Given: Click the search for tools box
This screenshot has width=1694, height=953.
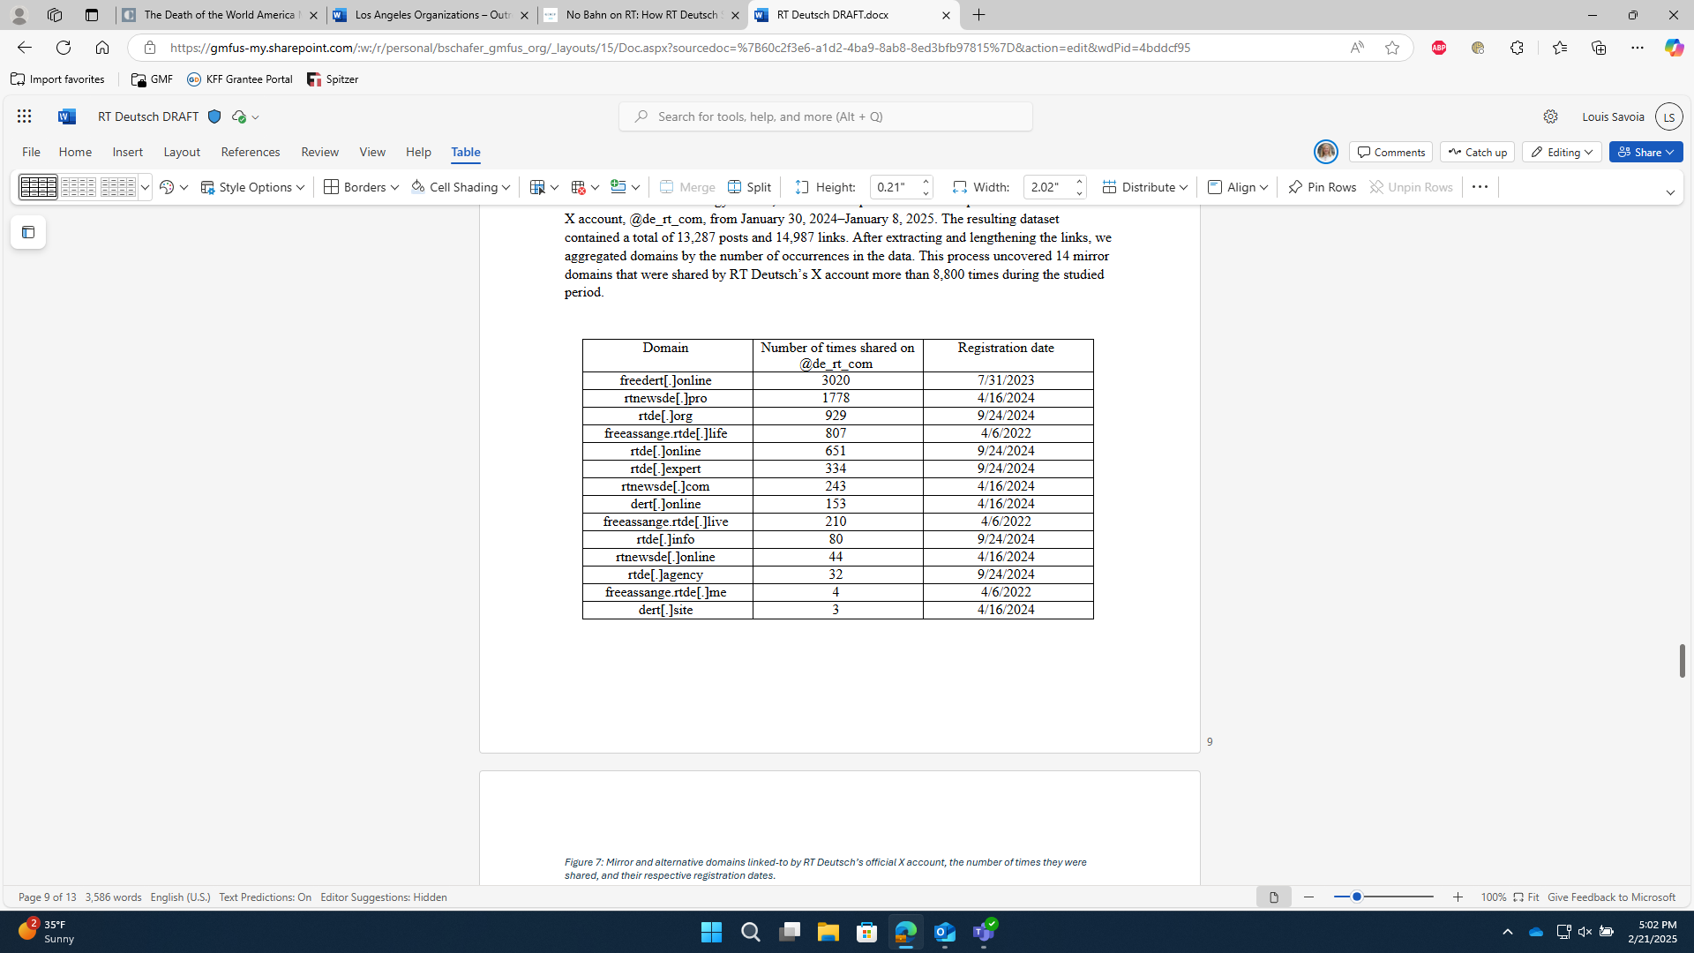Looking at the screenshot, I should pyautogui.click(x=825, y=116).
